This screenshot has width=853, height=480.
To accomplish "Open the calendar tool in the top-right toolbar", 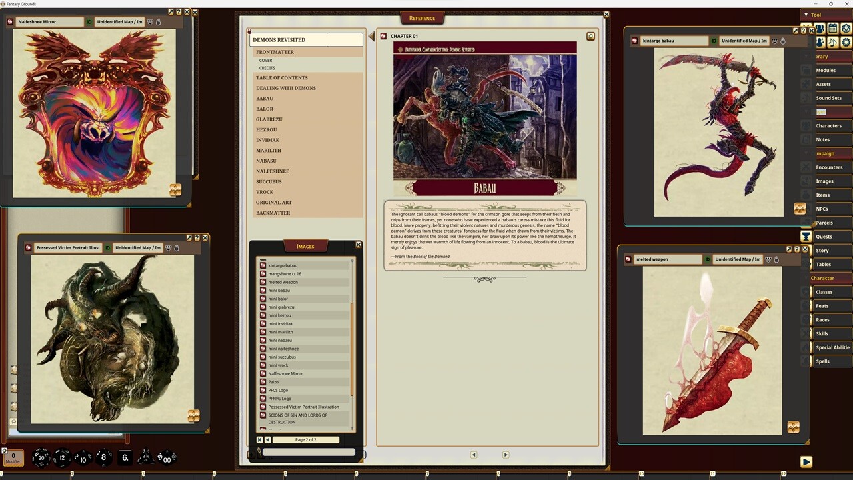I will point(833,29).
